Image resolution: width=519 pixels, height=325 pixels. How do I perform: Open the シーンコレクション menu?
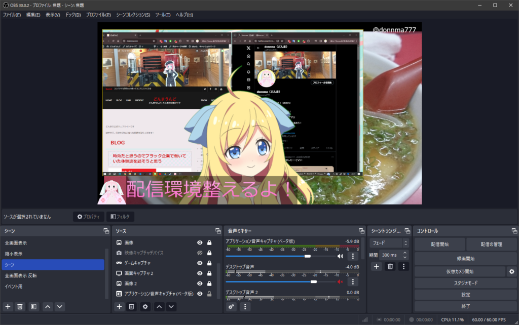[133, 15]
